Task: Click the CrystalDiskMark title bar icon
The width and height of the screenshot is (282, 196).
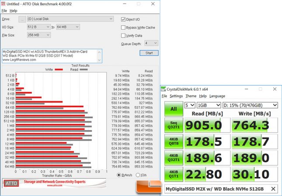Action: pyautogui.click(x=164, y=89)
